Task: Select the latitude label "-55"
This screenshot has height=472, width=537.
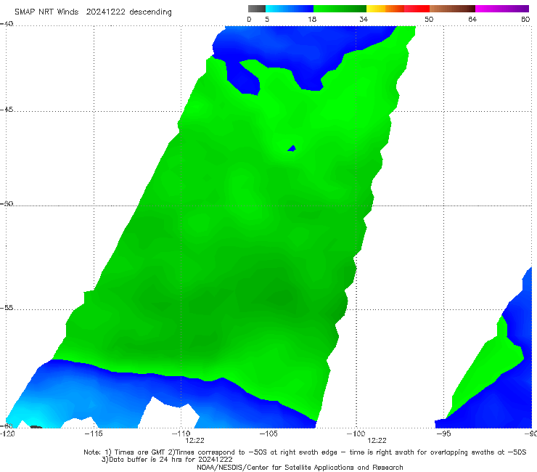Action: click(7, 307)
